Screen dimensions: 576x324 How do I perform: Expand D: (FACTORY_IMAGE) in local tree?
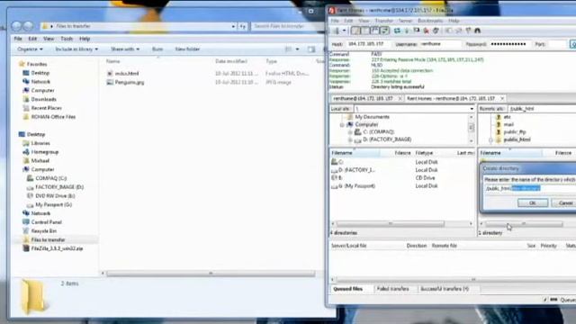350,140
